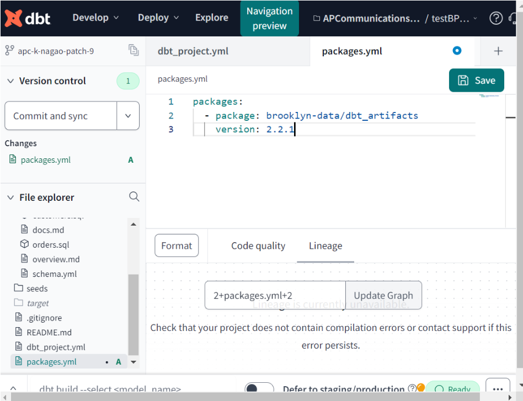Select packages.yml under Changes
The image size is (523, 401).
(45, 160)
